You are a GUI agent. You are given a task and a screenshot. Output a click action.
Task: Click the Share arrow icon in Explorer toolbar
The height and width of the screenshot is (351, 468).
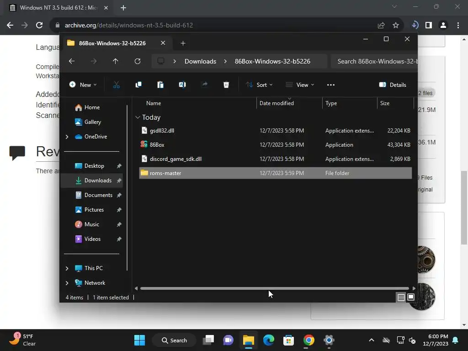204,85
